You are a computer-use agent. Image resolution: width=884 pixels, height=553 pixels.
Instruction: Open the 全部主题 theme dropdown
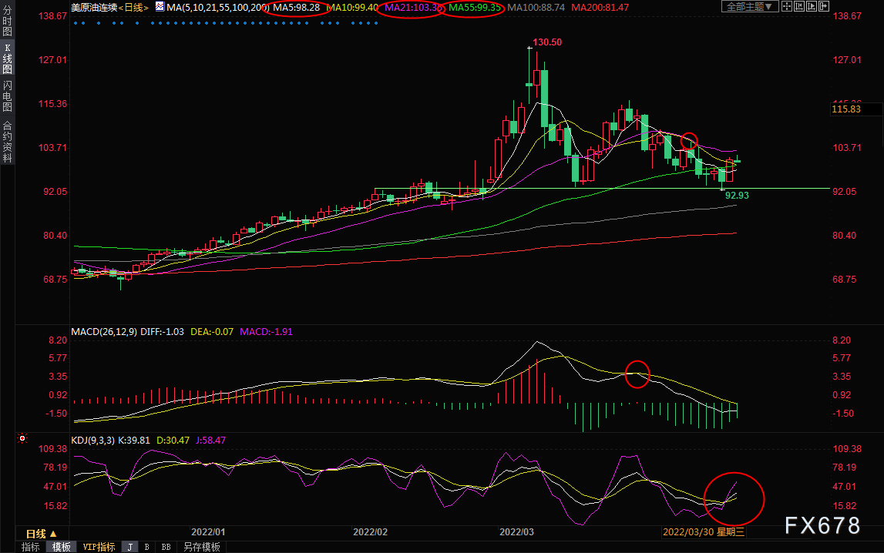750,6
